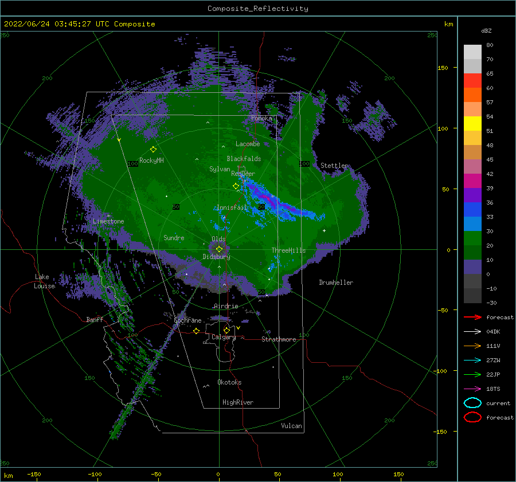Viewport: 516px width, 482px height.
Task: Pick the dark orange 57–60 dBZ swatch
Action: [x=472, y=95]
